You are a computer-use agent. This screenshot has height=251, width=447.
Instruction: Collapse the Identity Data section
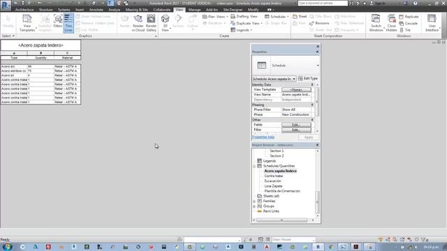coord(312,85)
